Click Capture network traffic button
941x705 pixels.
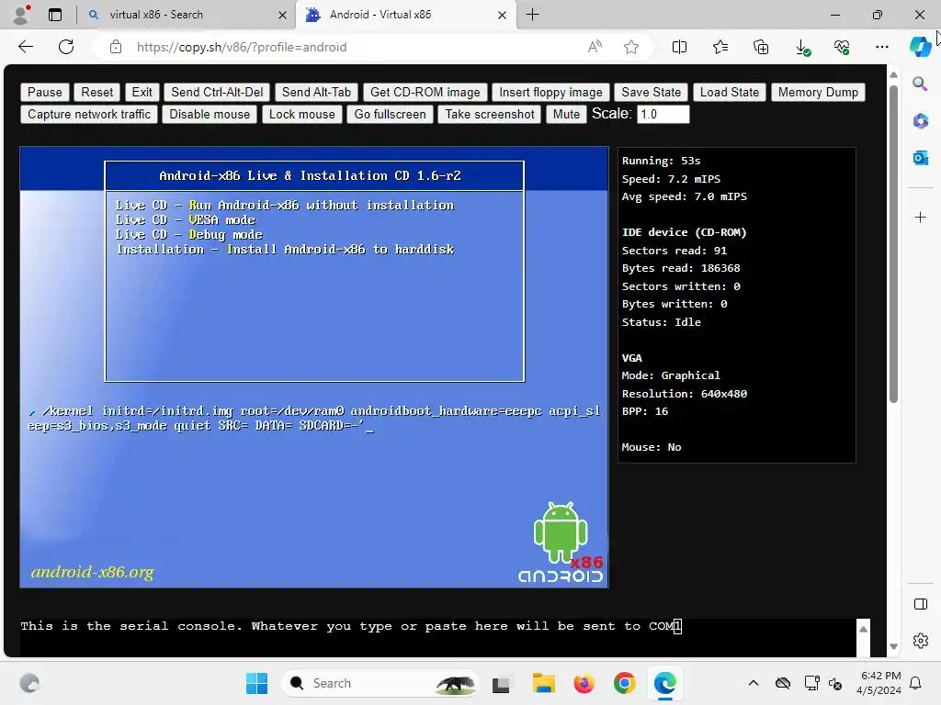coord(89,114)
